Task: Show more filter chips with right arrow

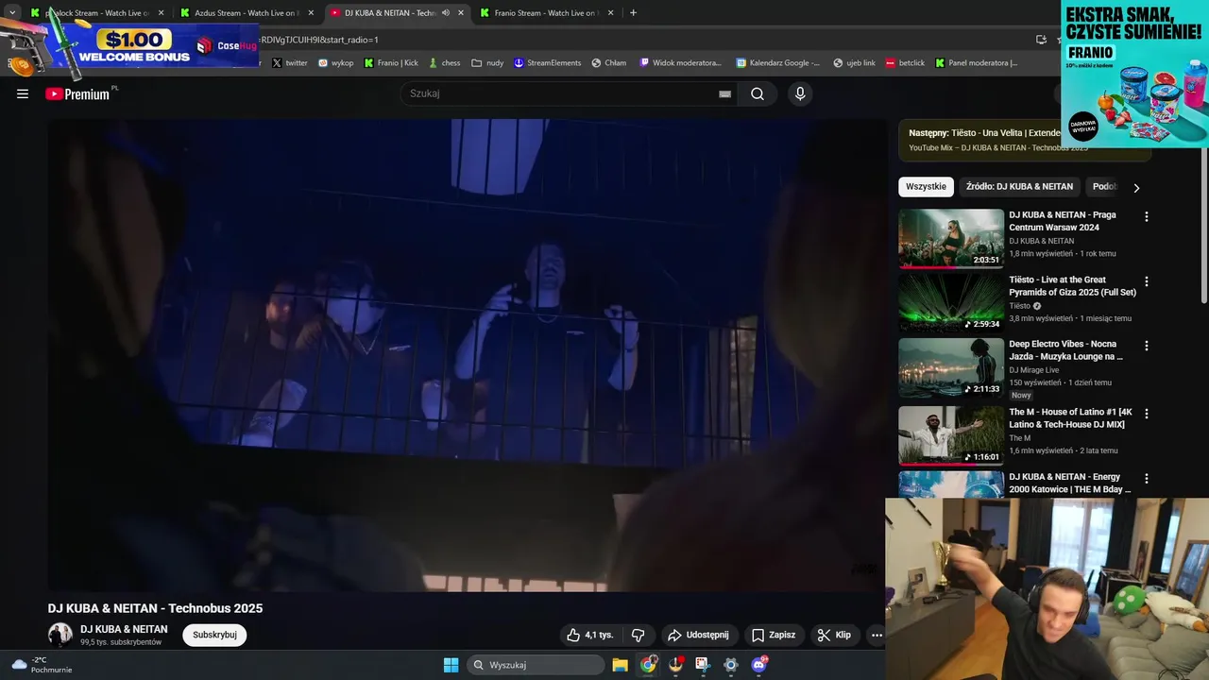Action: (x=1136, y=187)
